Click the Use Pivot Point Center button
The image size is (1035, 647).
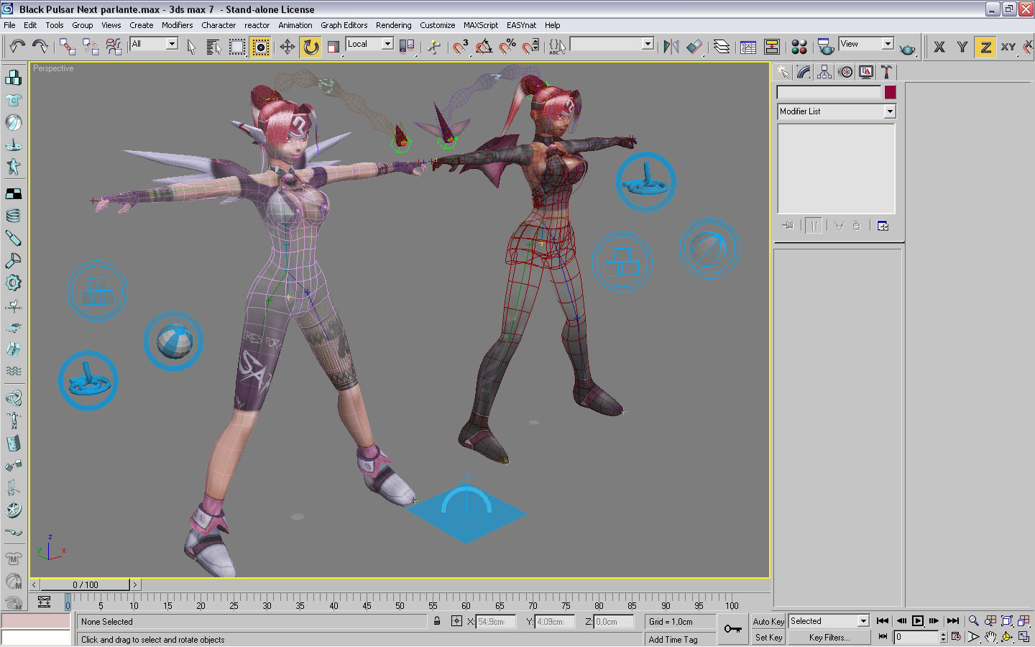[x=407, y=47]
